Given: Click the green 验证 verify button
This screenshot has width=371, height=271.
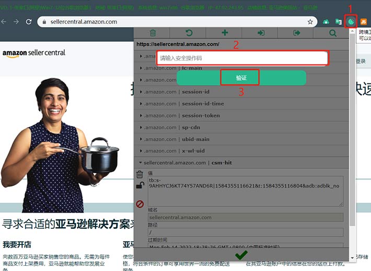Looking at the screenshot, I should click(x=241, y=78).
